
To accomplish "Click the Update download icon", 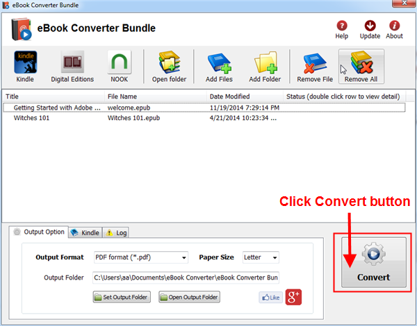I will [370, 30].
